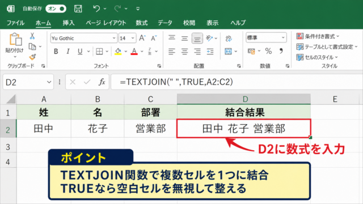
Task: Toggle italic formatting
Action: [68, 51]
